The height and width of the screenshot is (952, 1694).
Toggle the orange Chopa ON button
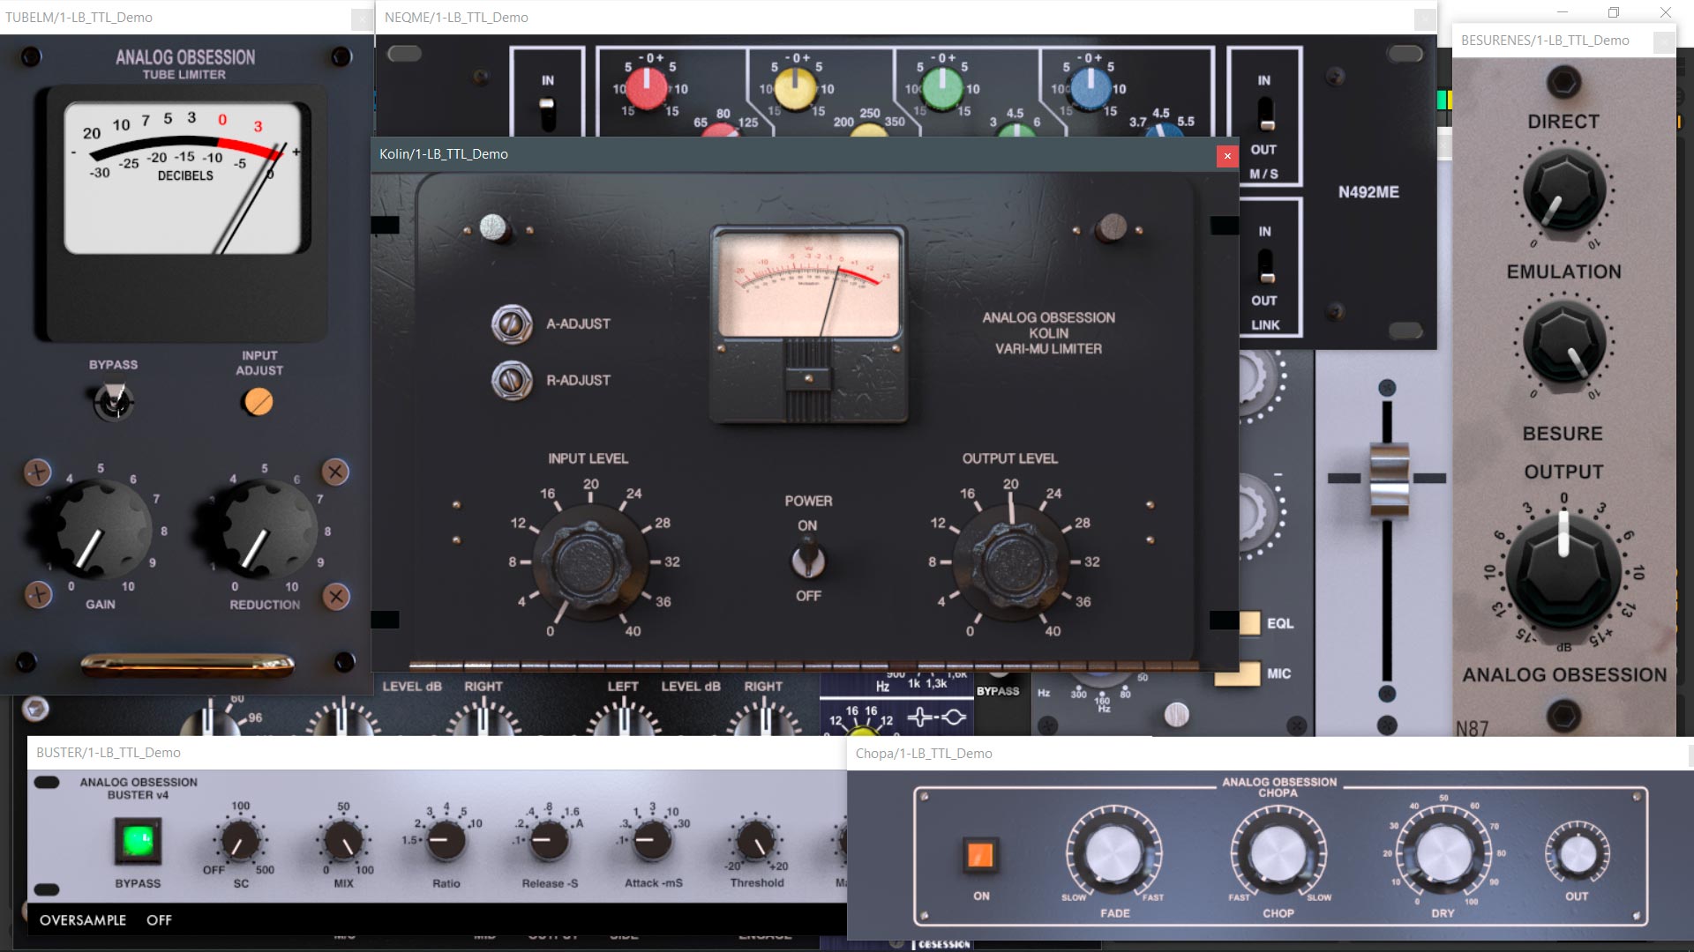pyautogui.click(x=980, y=855)
